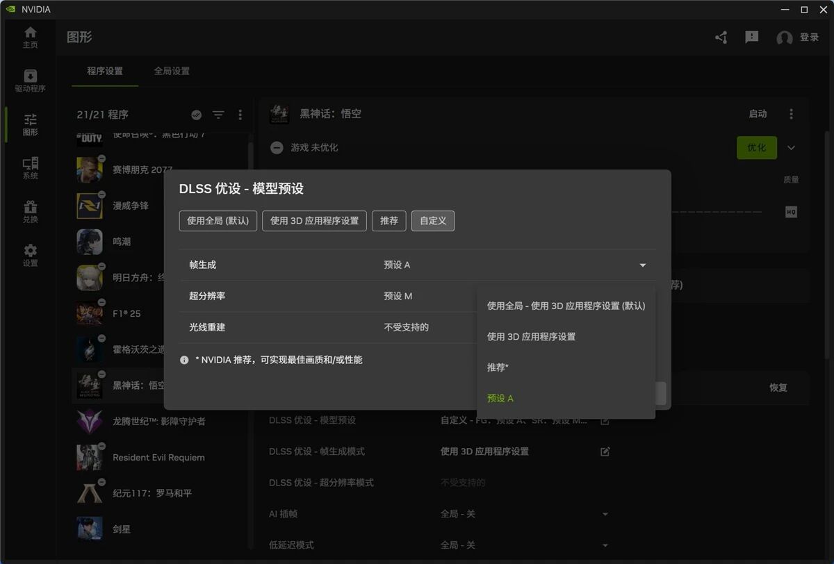Switch to 全局设置 tab
834x564 pixels.
(x=172, y=71)
